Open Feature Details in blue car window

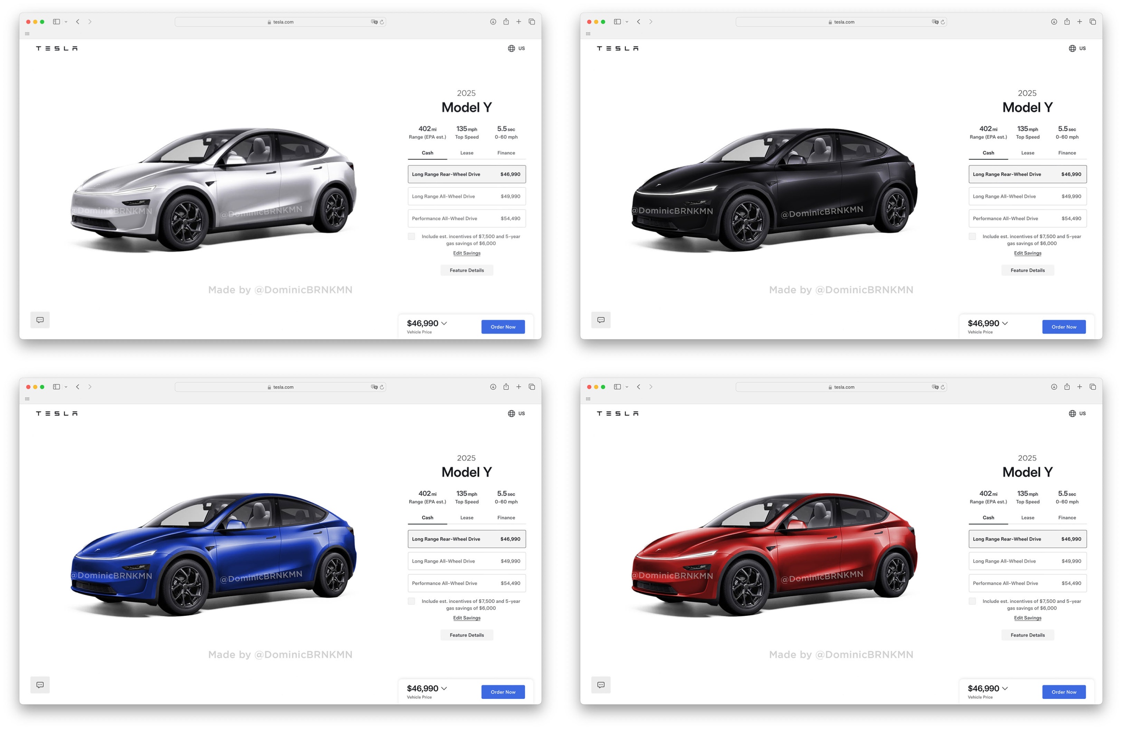tap(467, 635)
